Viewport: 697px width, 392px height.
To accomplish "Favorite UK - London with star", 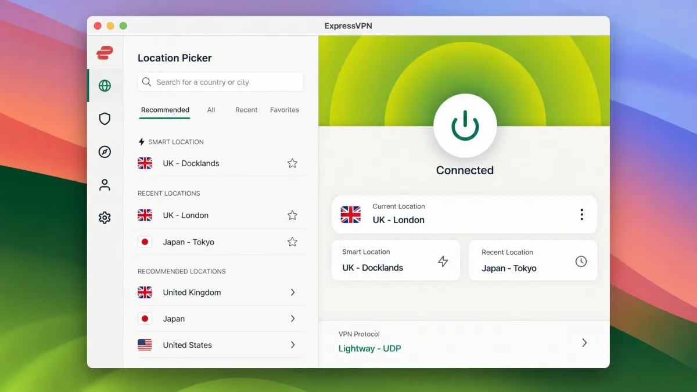I will [x=292, y=215].
